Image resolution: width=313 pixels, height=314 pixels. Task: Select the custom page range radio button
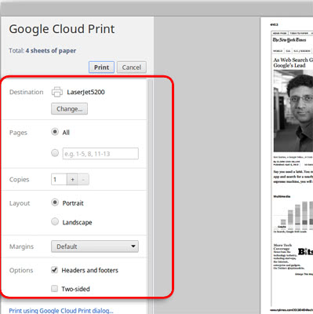tap(55, 153)
